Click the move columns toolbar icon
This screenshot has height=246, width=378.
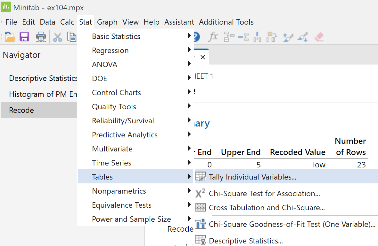(x=271, y=37)
